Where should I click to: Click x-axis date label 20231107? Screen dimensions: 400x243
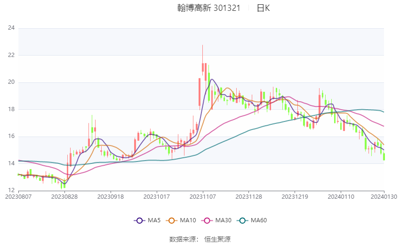203,197
